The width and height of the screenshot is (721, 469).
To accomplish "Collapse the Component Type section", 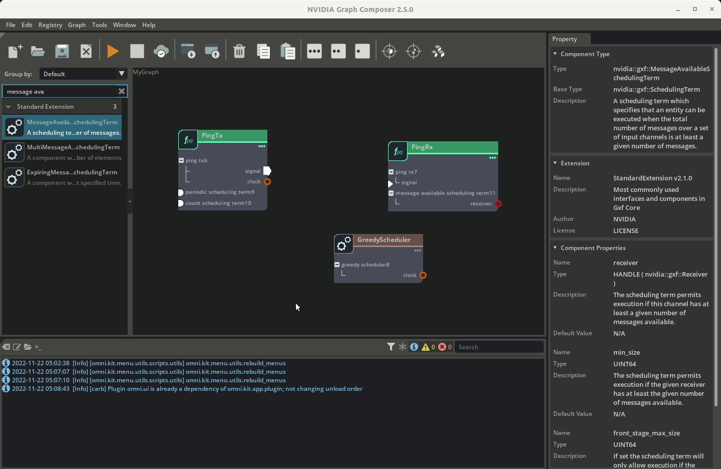I will [555, 54].
